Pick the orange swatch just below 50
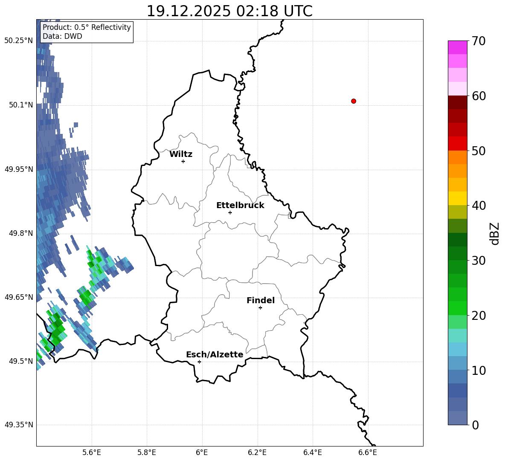 457,157
